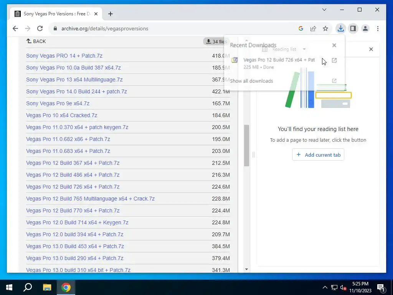Open Vegas Pro 11.0.682 x86 + Patch.7z
The image size is (393, 295).
click(x=68, y=139)
